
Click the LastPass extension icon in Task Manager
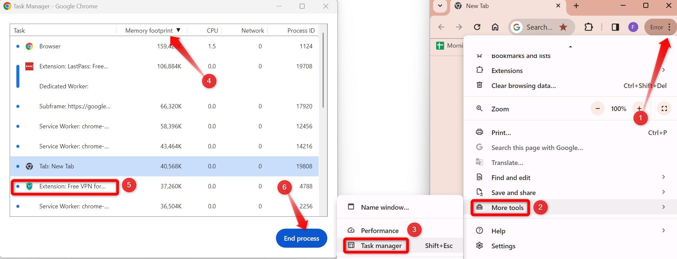click(x=29, y=66)
